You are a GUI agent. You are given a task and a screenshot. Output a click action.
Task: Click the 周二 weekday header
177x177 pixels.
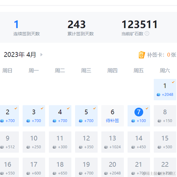[60, 70]
